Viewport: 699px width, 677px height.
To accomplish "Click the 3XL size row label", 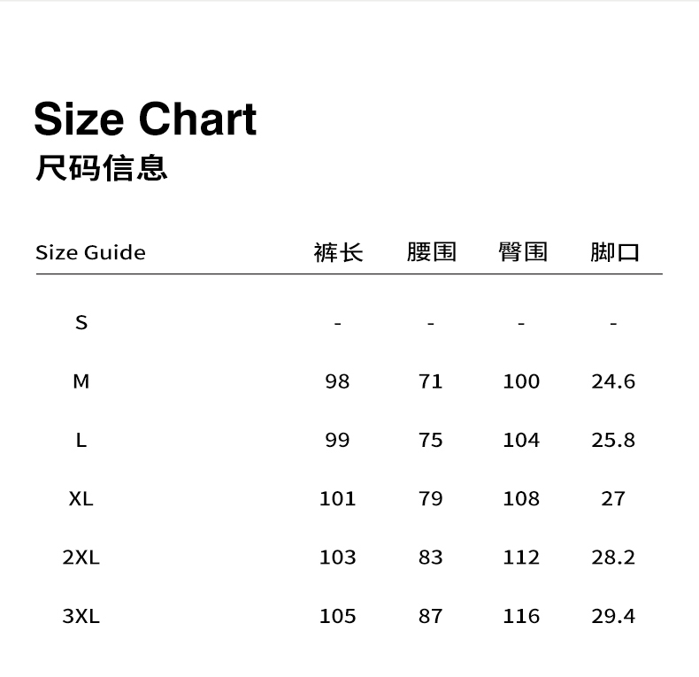I will [81, 616].
